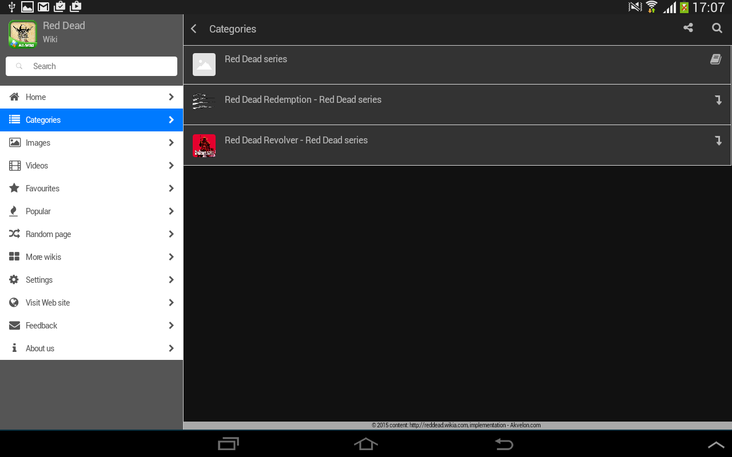
Task: Click the Images picture icon
Action: point(15,143)
